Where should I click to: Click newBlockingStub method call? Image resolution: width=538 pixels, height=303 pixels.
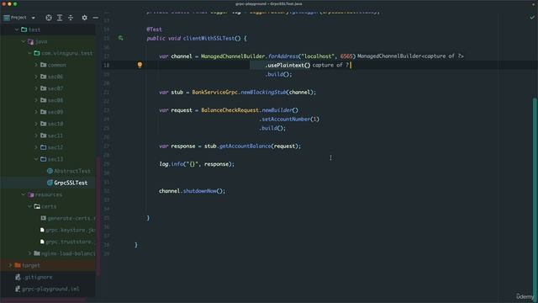[263, 92]
